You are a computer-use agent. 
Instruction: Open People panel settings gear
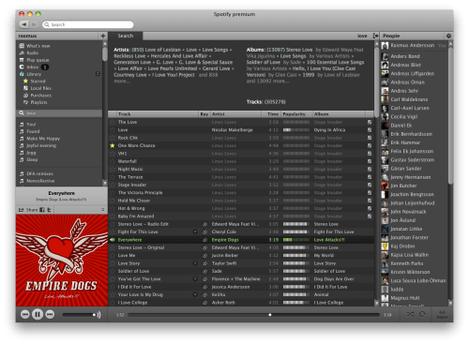pos(448,36)
